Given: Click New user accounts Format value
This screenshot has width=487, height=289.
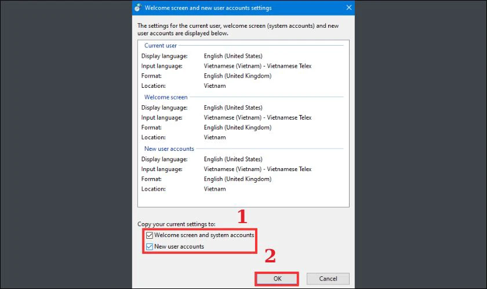Looking at the screenshot, I should pyautogui.click(x=238, y=179).
